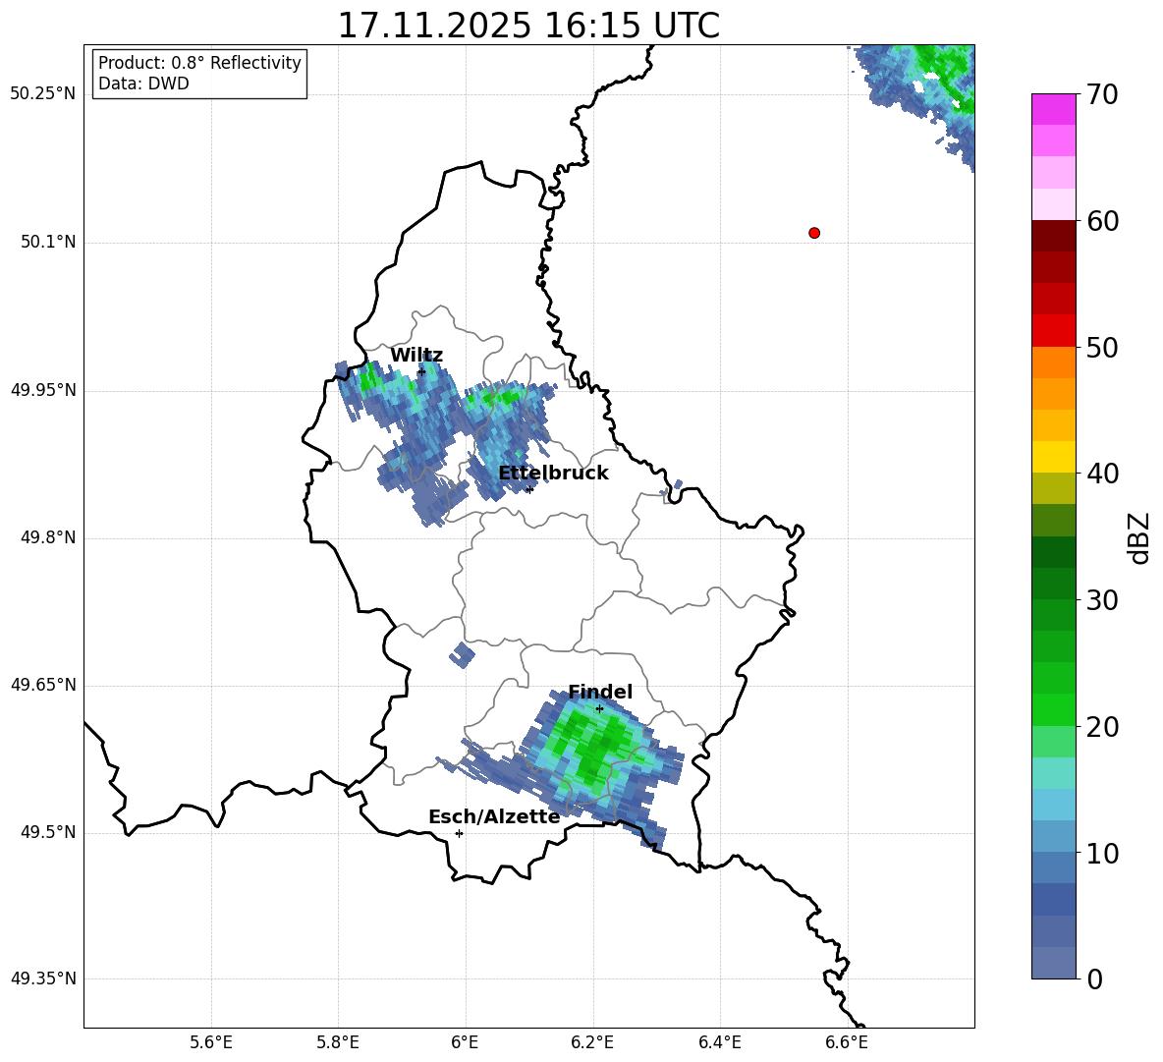1163x1062 pixels.
Task: Click the small isolated echo west of Findel
Action: coord(462,655)
